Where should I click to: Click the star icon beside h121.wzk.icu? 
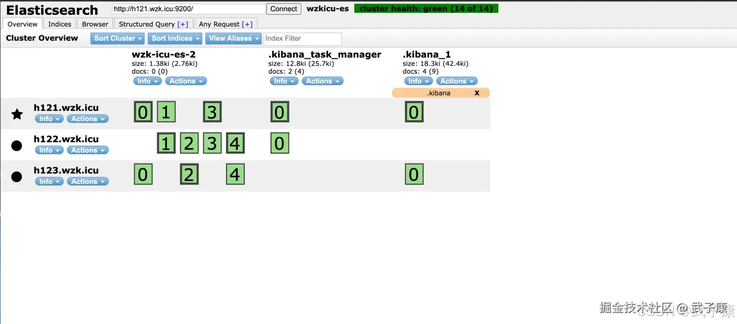click(17, 114)
